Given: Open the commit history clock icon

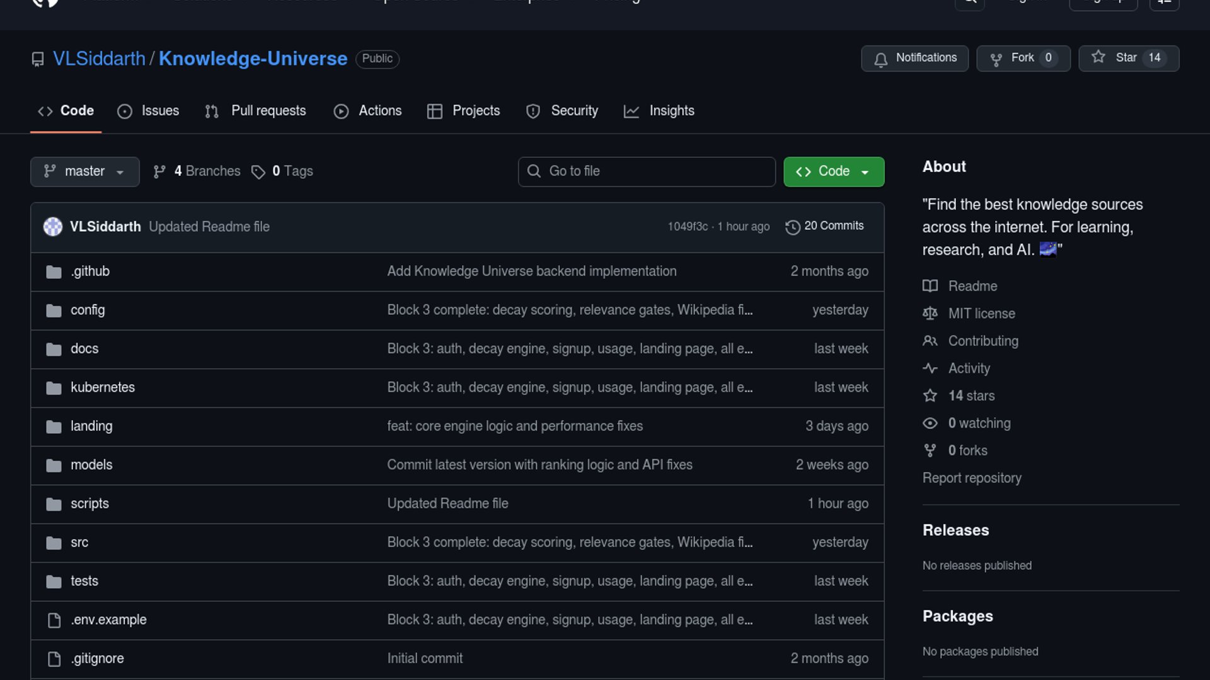Looking at the screenshot, I should 793,227.
